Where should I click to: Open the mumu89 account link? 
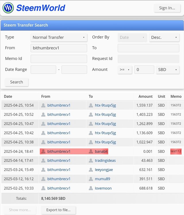coord(102,179)
